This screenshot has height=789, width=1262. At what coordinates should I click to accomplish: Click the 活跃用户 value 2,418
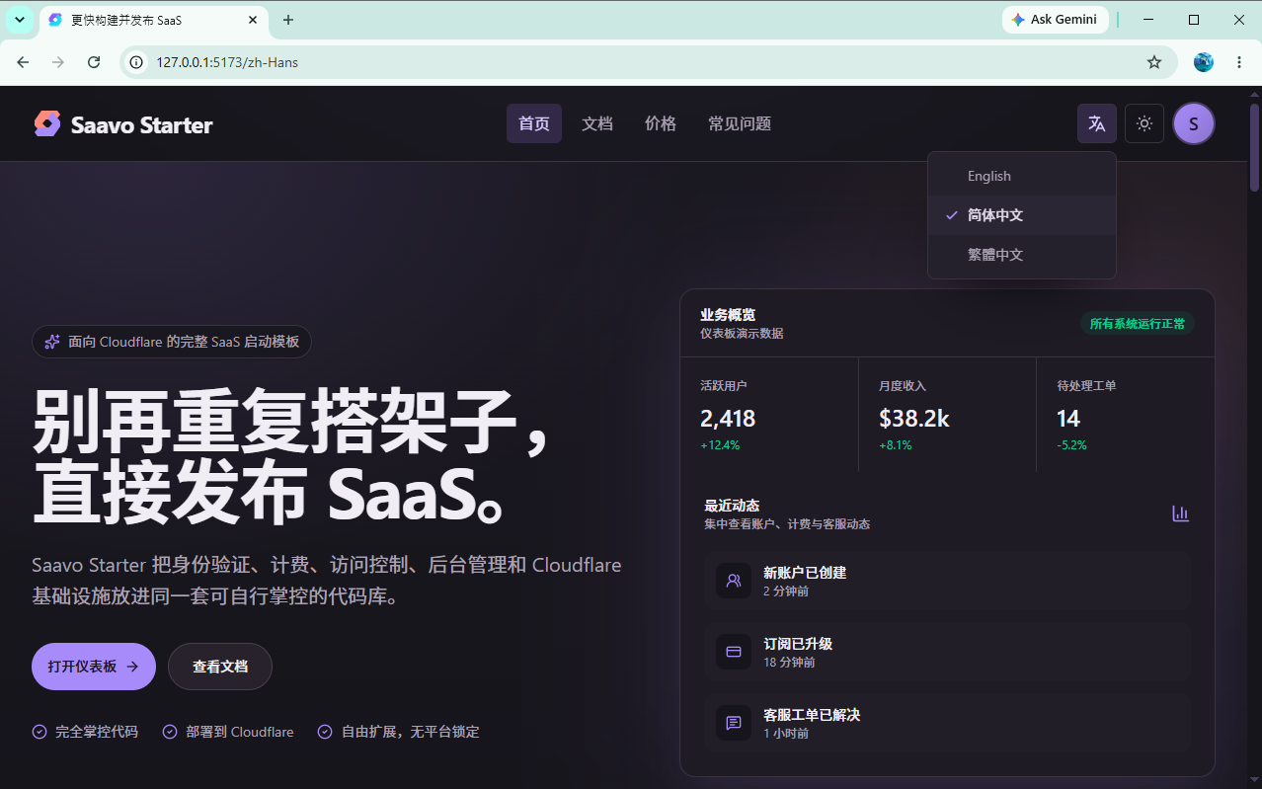tap(728, 419)
